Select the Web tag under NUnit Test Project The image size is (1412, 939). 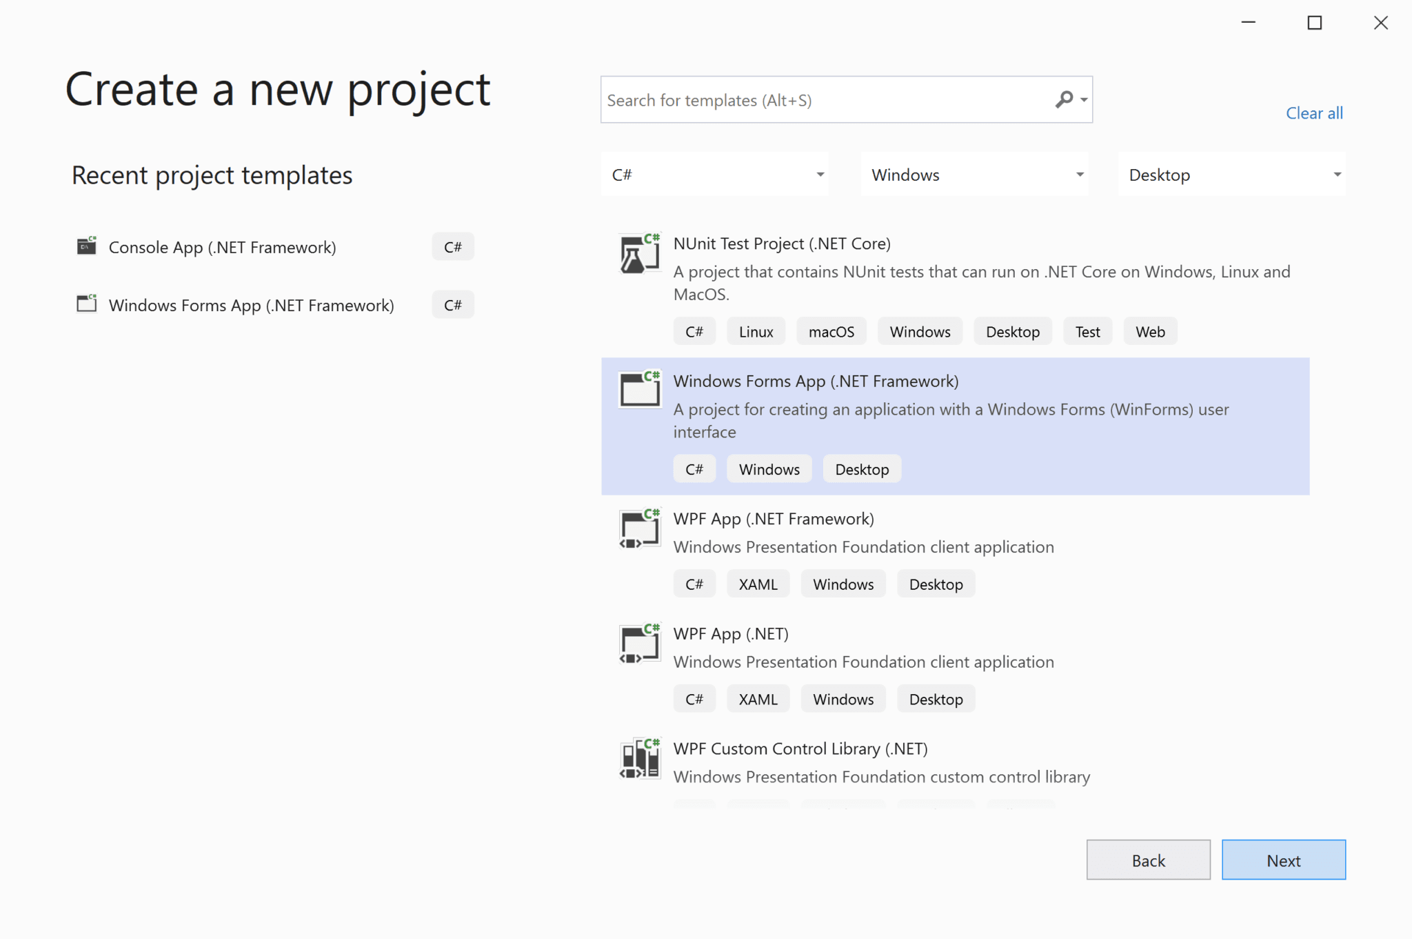[1150, 330]
